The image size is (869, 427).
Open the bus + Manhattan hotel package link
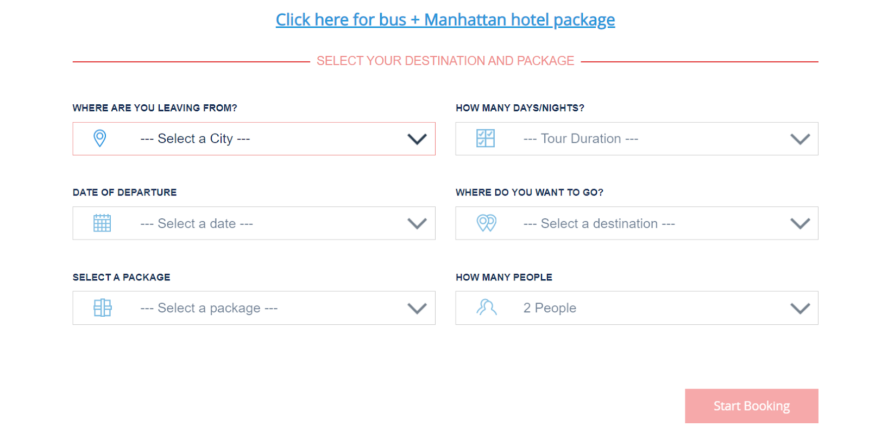(x=445, y=20)
